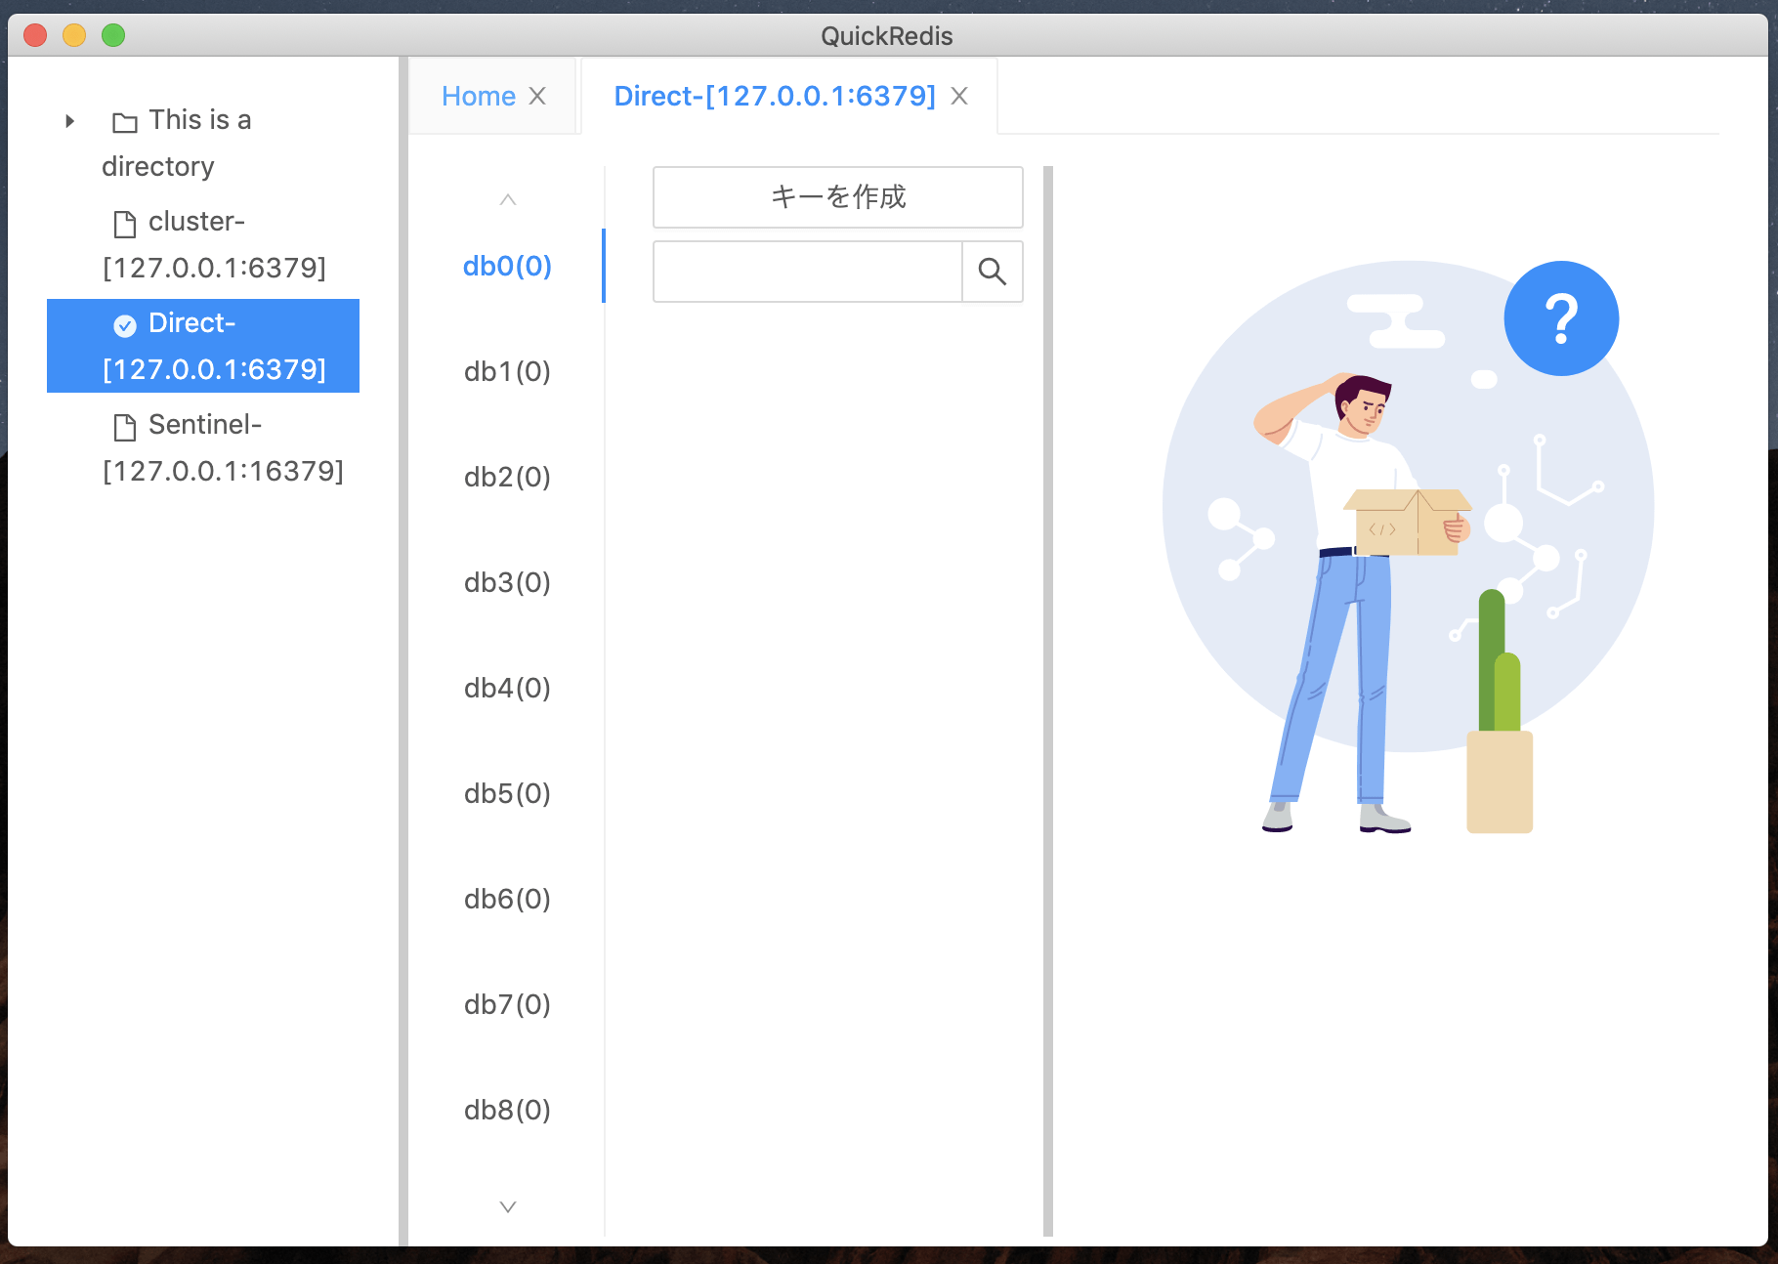Select database db1(0)
The image size is (1778, 1264).
pos(507,371)
